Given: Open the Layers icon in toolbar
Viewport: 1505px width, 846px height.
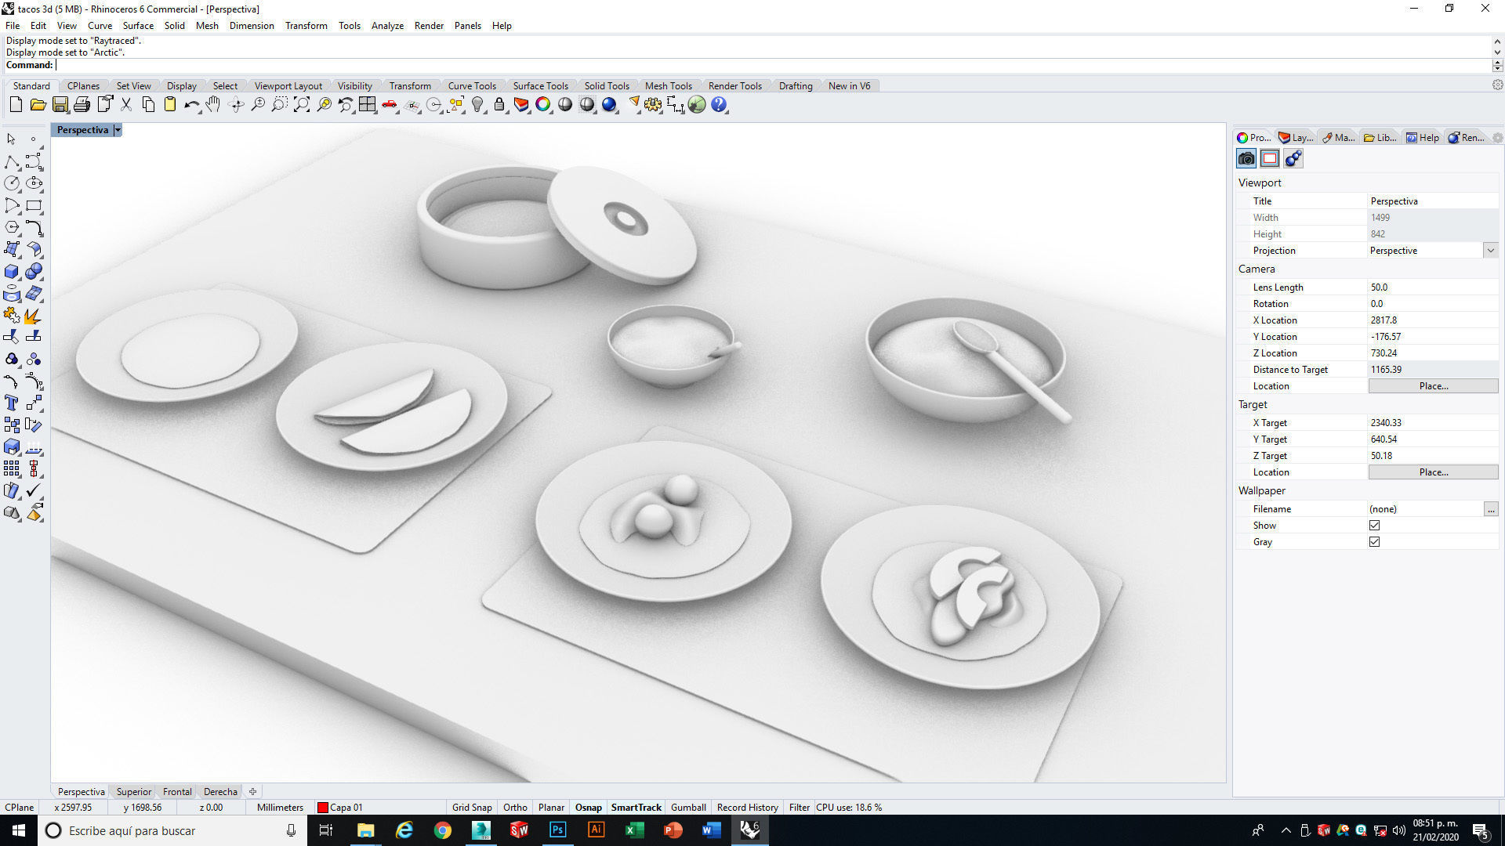Looking at the screenshot, I should point(521,105).
